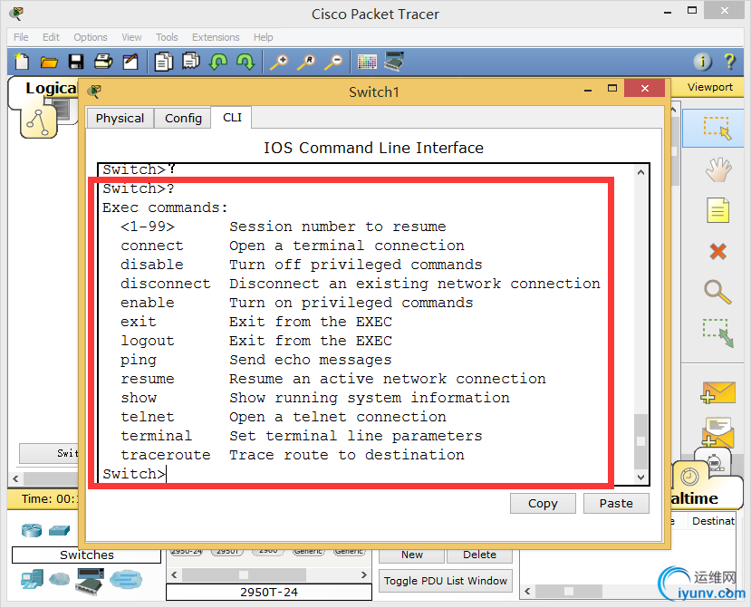Open the View menu
The image size is (751, 608).
[x=131, y=37]
